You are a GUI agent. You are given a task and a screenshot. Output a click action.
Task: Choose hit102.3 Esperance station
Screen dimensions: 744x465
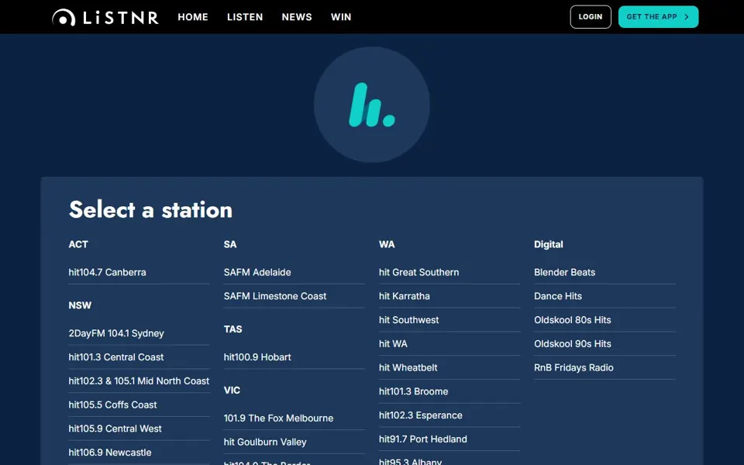click(x=420, y=415)
